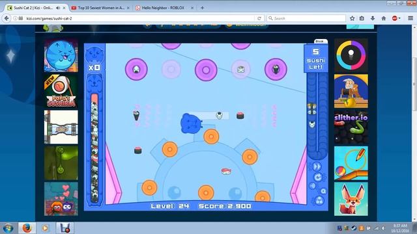
Task: Click the blue Sushi Cat character
Action: [191, 123]
